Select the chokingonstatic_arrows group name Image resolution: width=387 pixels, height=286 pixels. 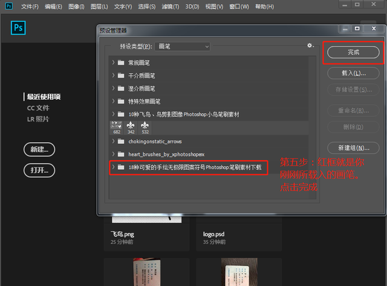155,141
